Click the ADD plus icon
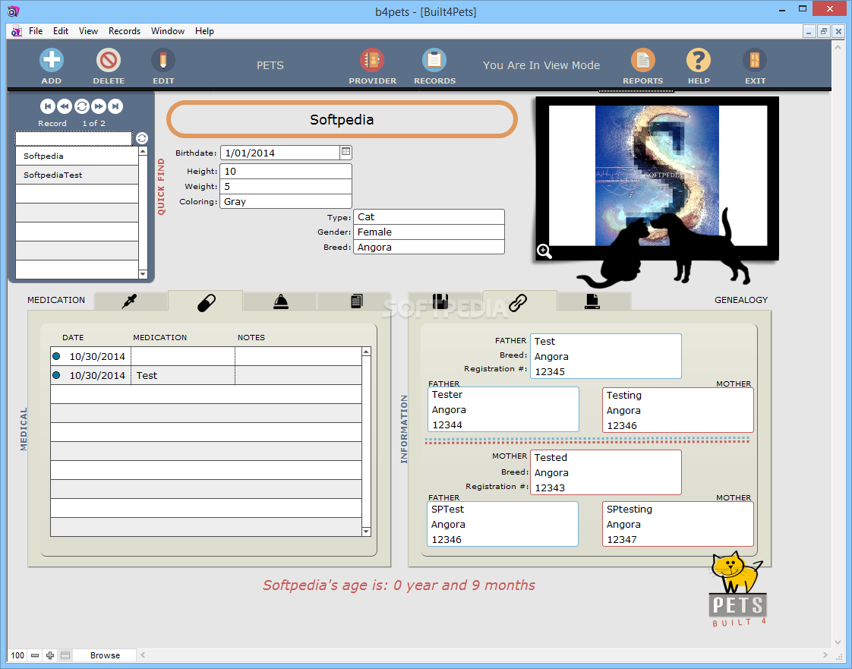852x669 pixels. point(52,60)
